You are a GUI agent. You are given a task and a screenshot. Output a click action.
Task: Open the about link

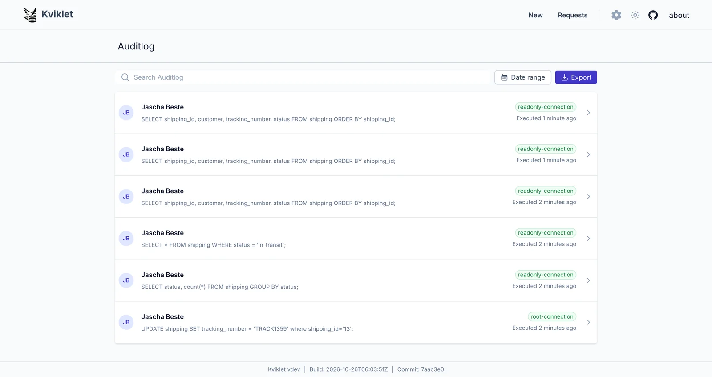pyautogui.click(x=679, y=15)
